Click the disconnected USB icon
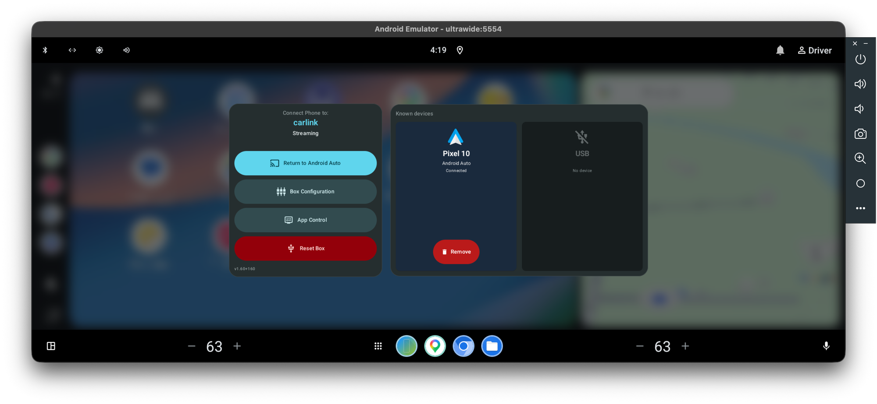The height and width of the screenshot is (404, 877). tap(582, 137)
